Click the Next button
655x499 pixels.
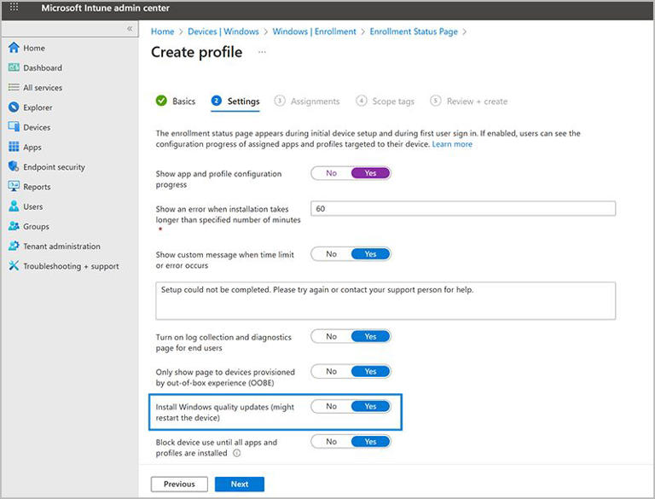pos(240,484)
